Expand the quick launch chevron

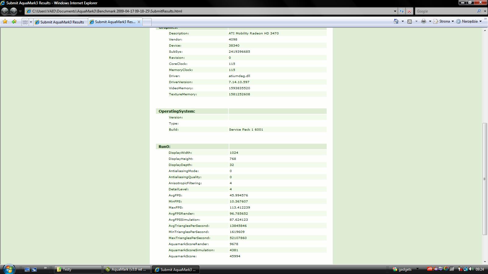pos(45,268)
